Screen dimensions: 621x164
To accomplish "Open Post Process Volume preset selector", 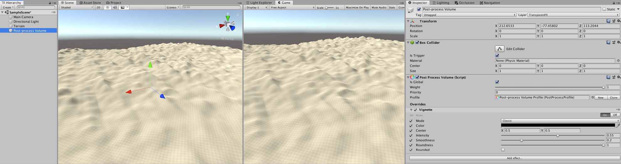I will (613, 77).
